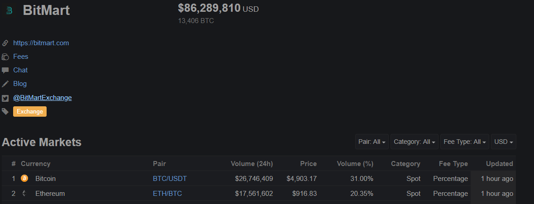Open the Pair: All dropdown
Image resolution: width=534 pixels, height=204 pixels.
click(372, 142)
